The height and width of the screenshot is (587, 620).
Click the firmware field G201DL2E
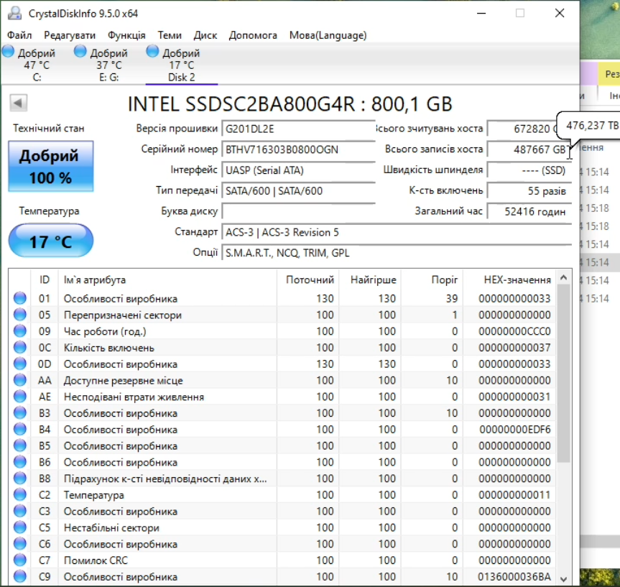coord(298,129)
